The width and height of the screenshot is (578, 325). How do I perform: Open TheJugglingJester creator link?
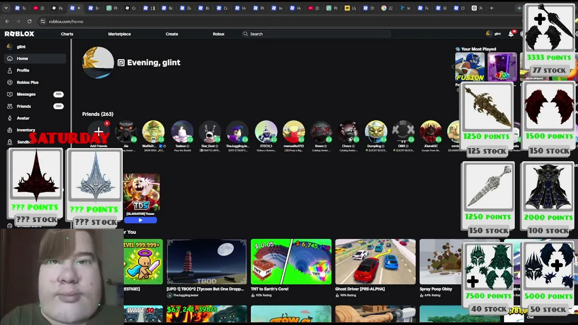coord(186,295)
